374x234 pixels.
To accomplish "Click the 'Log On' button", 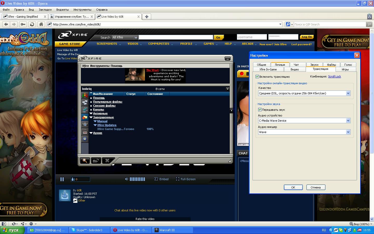I will point(307,37).
